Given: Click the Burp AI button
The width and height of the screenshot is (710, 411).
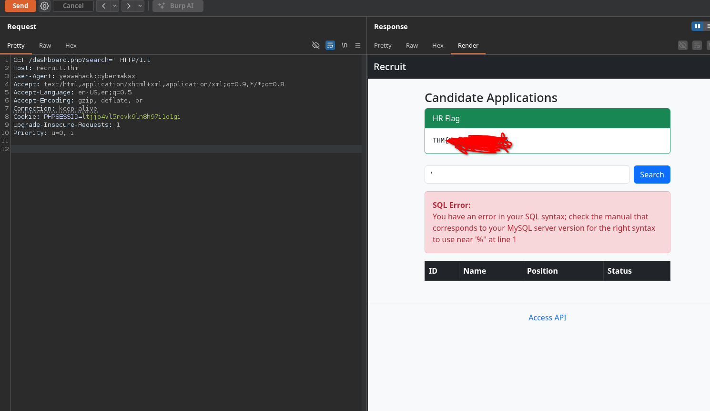Looking at the screenshot, I should 178,6.
